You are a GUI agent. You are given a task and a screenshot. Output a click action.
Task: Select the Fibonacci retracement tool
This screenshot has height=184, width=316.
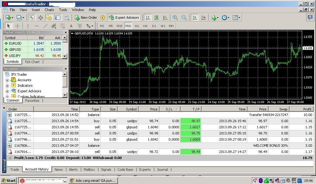(x=62, y=26)
